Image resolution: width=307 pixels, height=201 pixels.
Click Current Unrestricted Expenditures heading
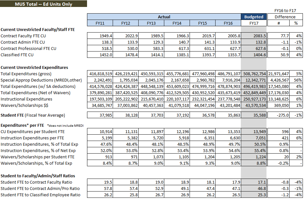(34, 67)
